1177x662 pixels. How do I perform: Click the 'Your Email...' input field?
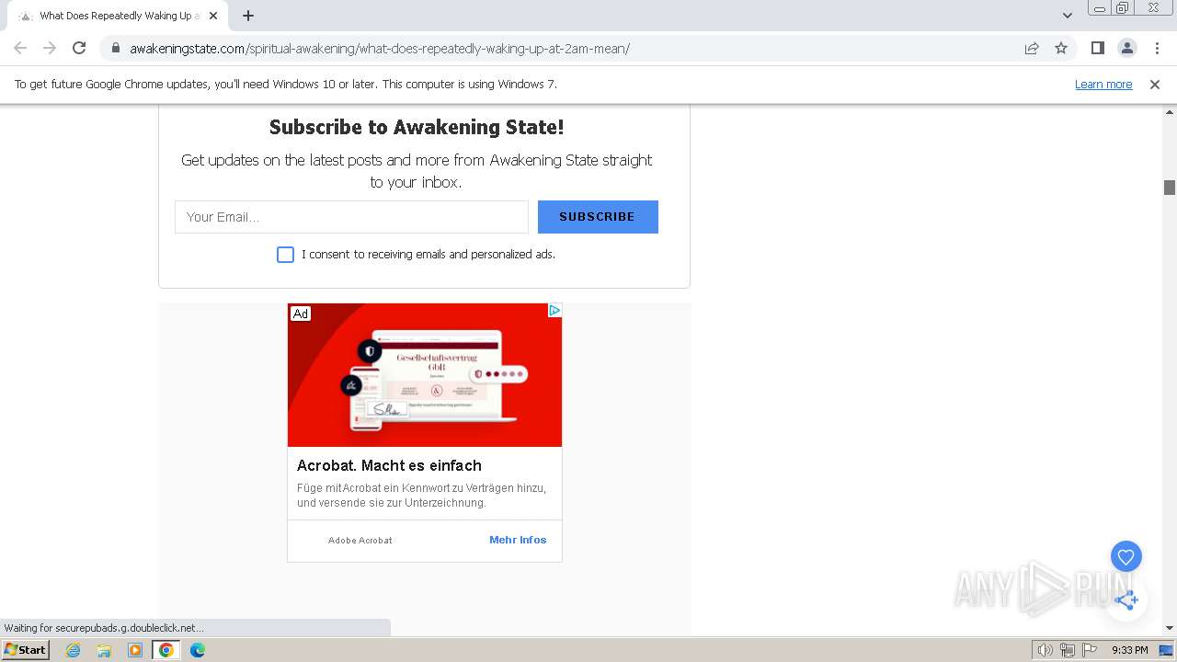click(351, 217)
